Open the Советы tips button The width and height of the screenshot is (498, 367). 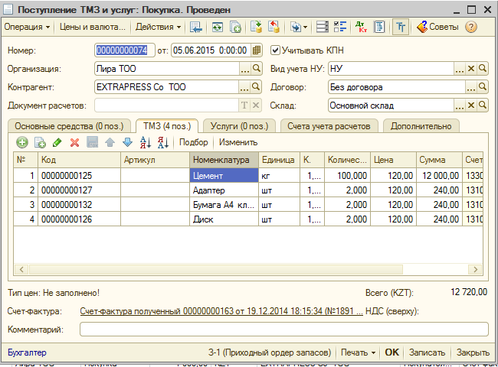click(437, 27)
